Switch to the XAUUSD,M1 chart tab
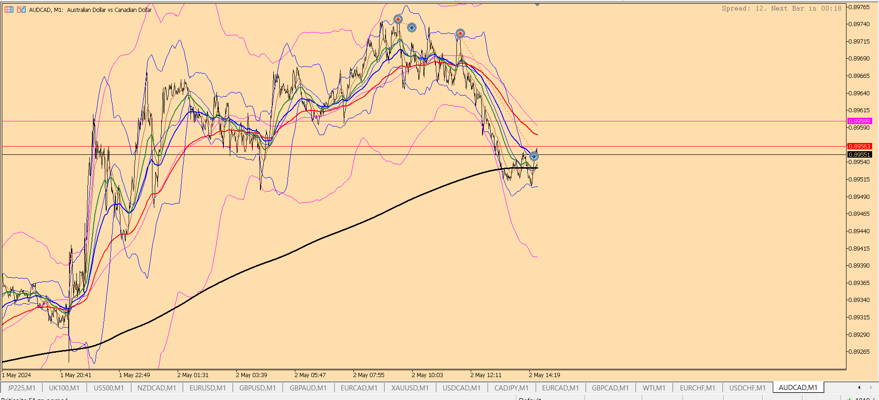The width and height of the screenshot is (879, 400). coord(410,388)
